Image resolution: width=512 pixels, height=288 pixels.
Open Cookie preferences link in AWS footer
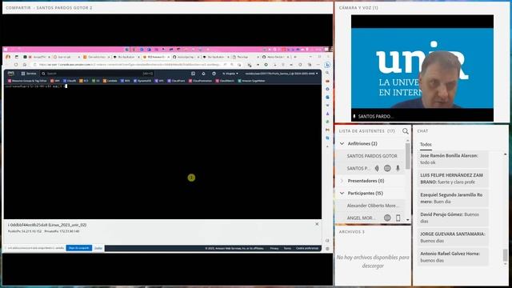(x=307, y=249)
